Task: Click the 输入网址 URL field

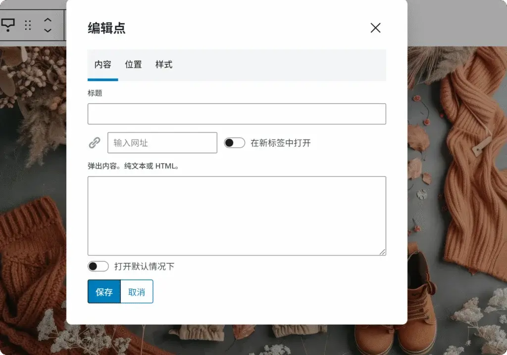Action: [162, 142]
